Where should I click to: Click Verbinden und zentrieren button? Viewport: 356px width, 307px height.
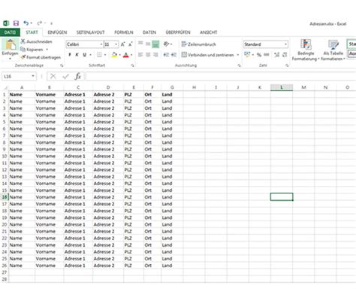click(208, 55)
